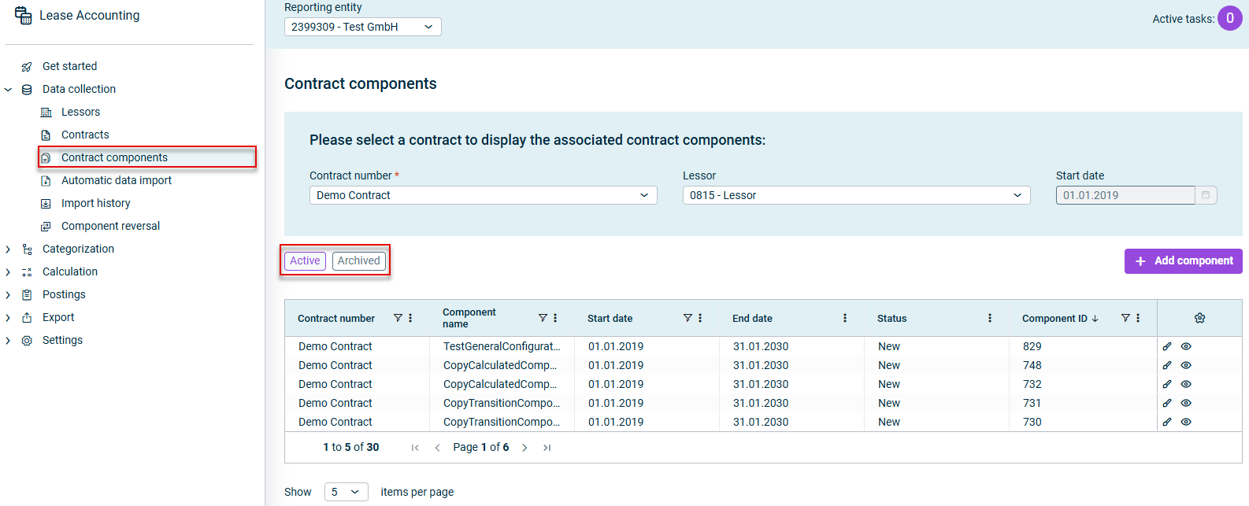1249x506 pixels.
Task: Go to the Contracts page
Action: click(85, 135)
